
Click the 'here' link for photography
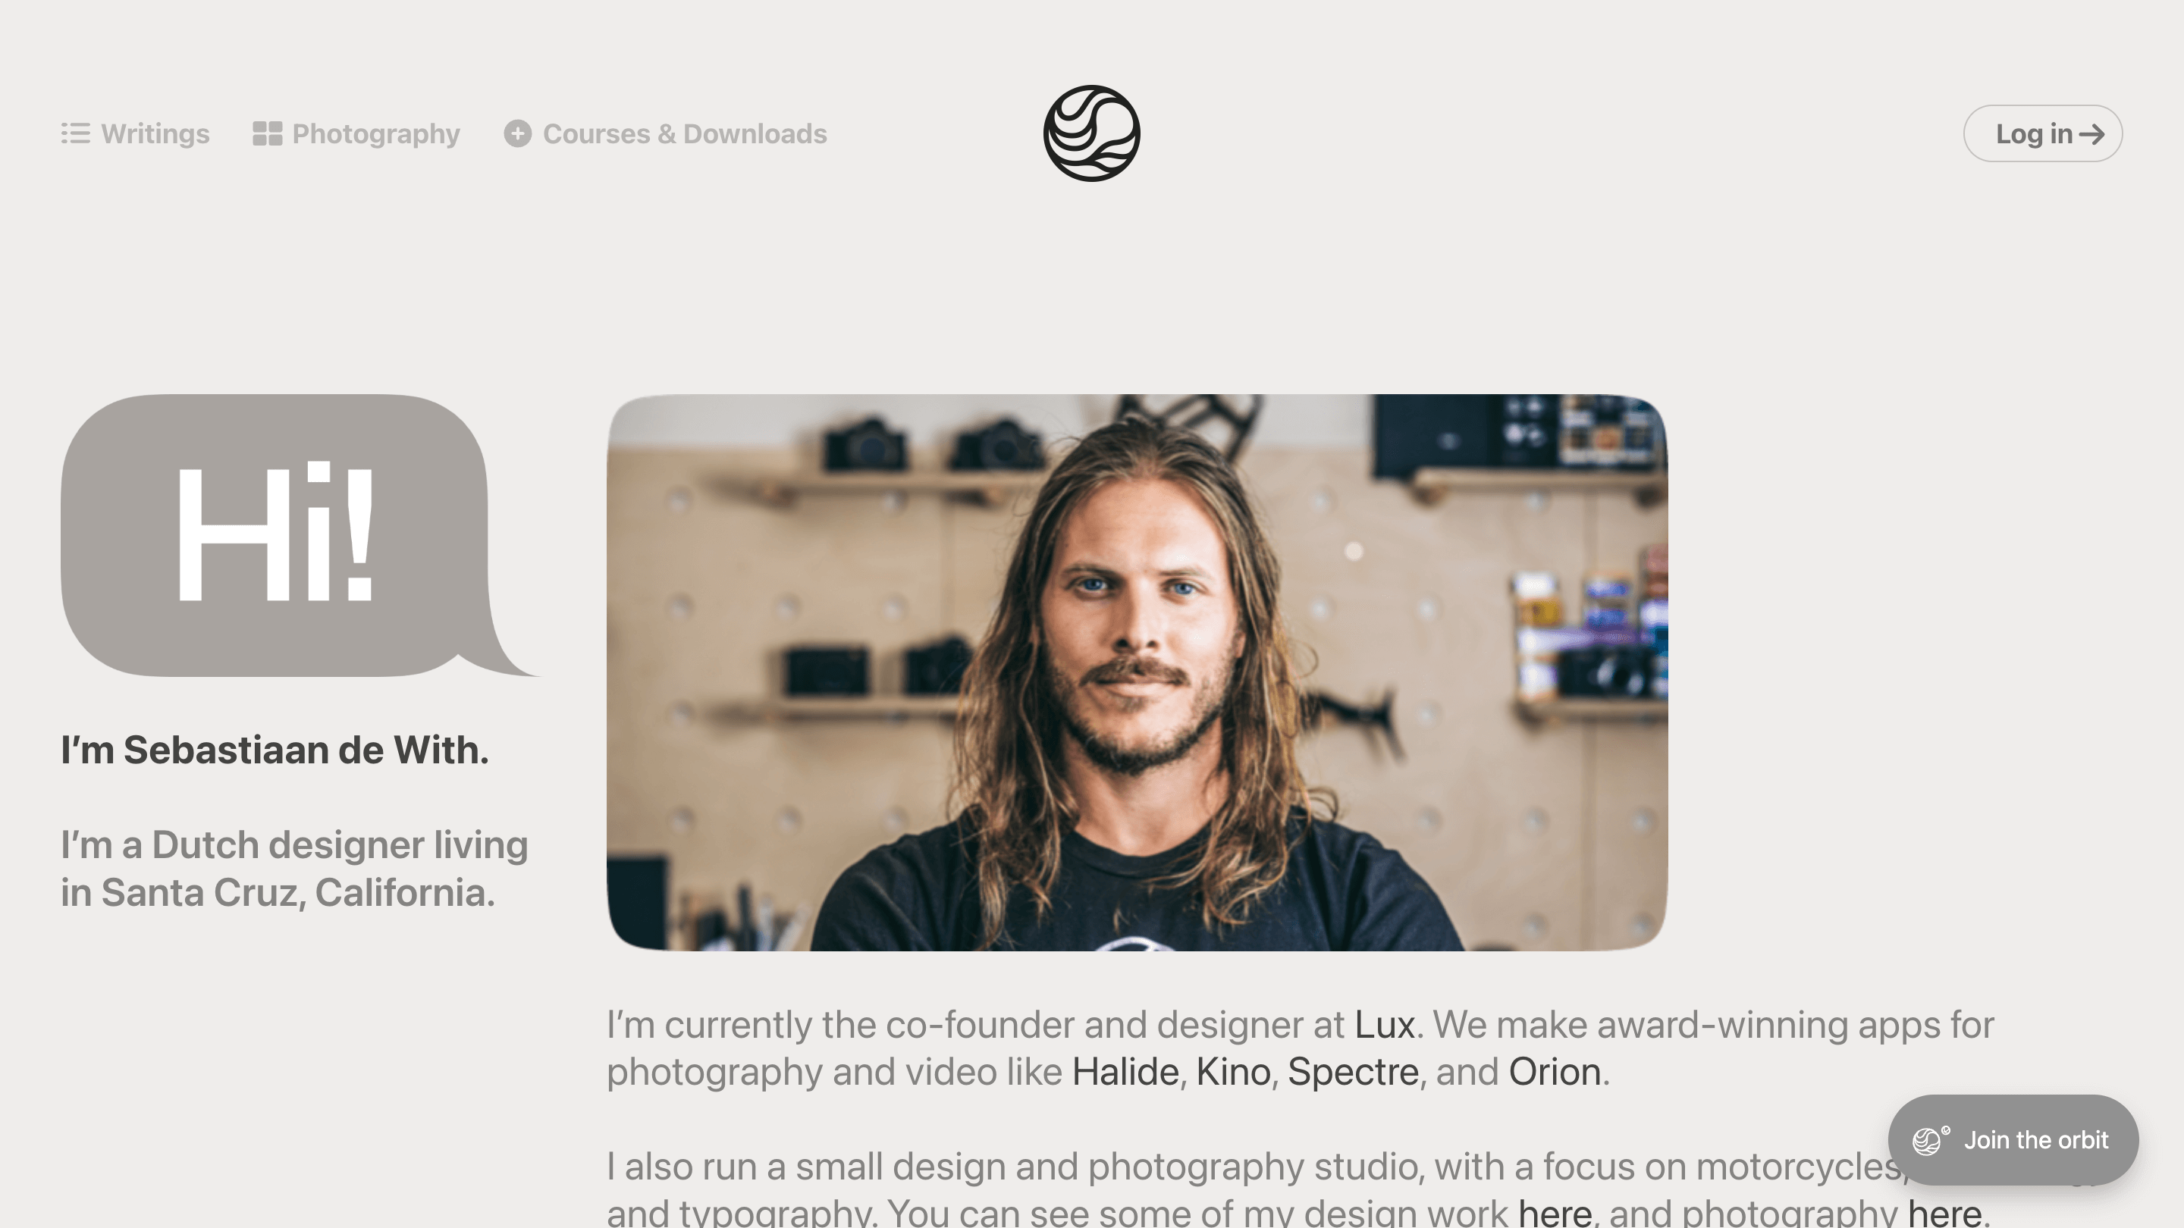click(1944, 1212)
